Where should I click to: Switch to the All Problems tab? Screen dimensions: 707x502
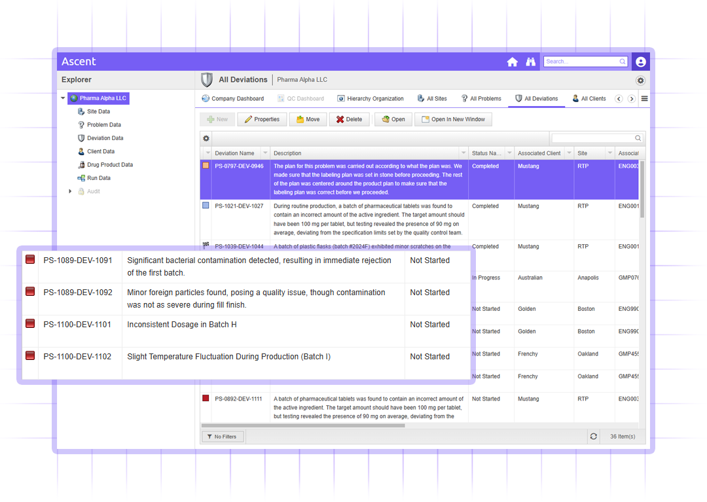coord(481,99)
